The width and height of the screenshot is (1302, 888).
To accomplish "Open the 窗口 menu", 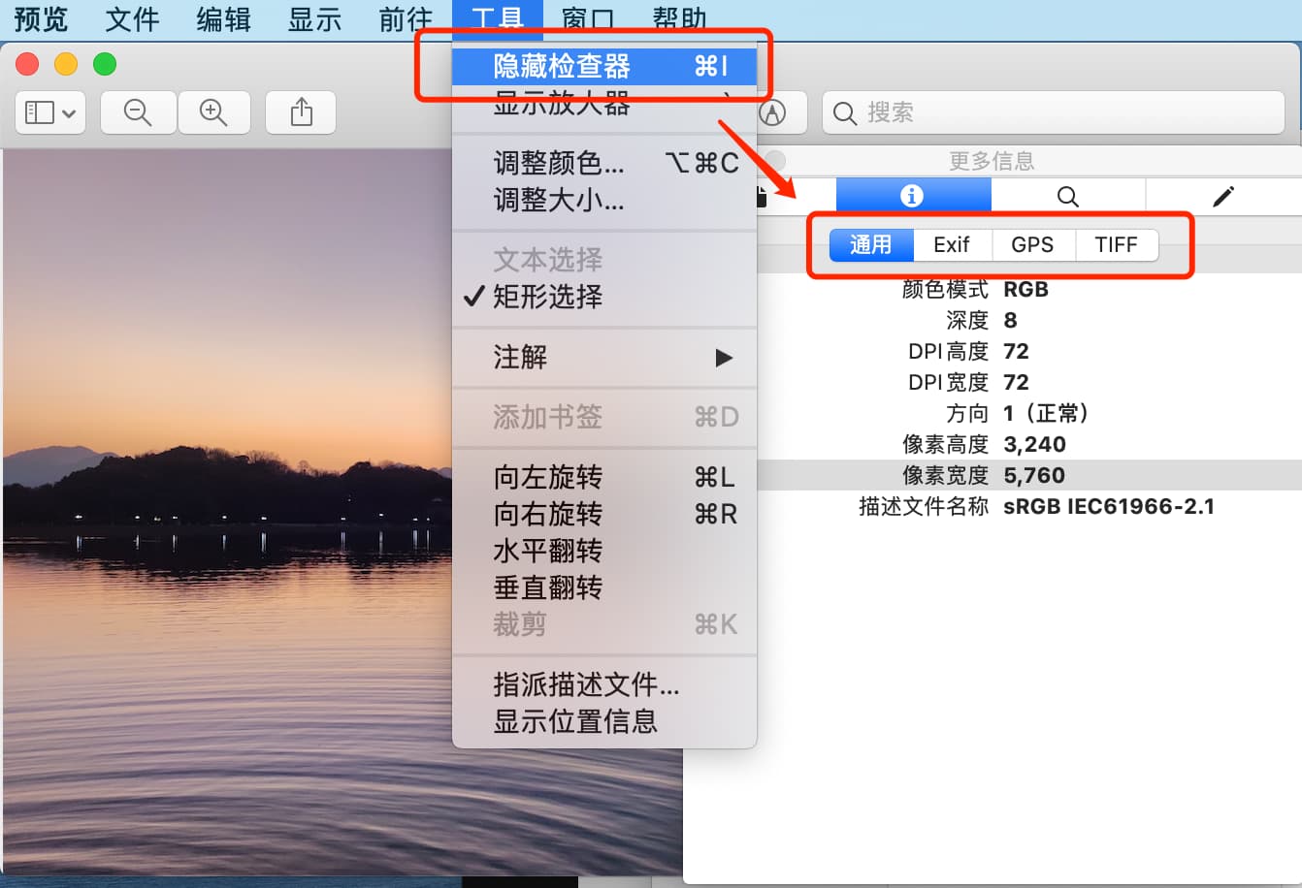I will [x=588, y=19].
